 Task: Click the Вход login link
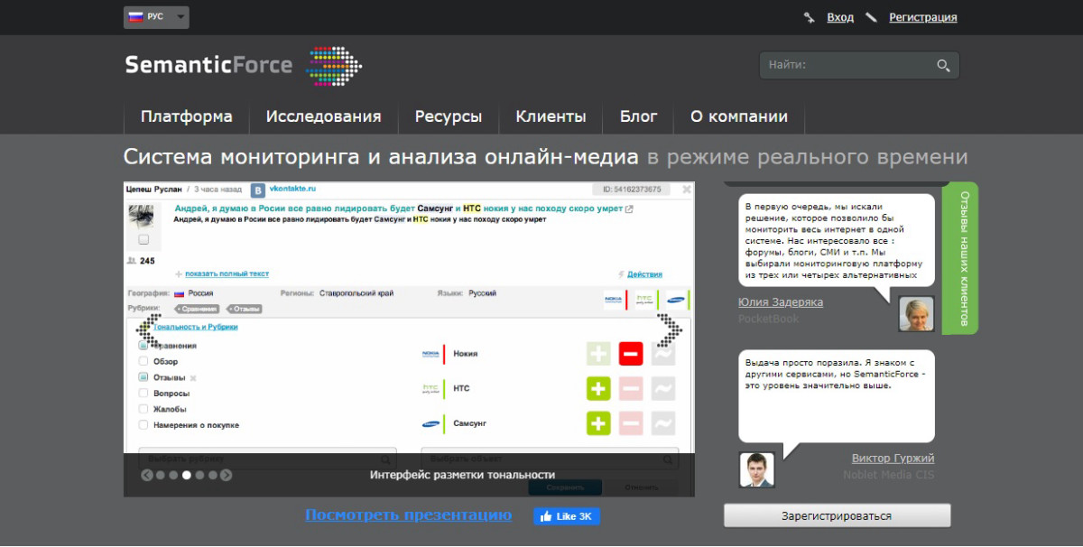coord(840,17)
